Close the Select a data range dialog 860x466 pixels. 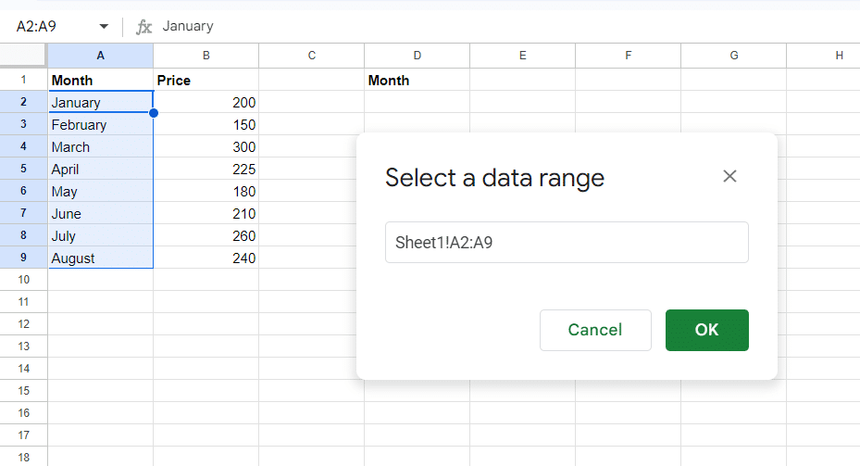click(x=729, y=176)
